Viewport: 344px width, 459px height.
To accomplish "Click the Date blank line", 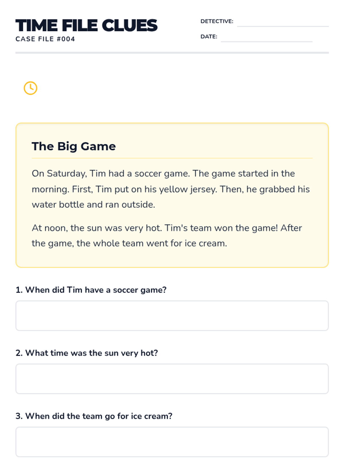I will [x=267, y=42].
